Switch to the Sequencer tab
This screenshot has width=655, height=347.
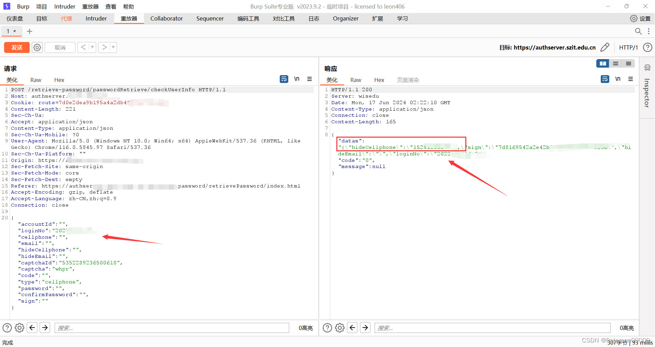click(210, 18)
